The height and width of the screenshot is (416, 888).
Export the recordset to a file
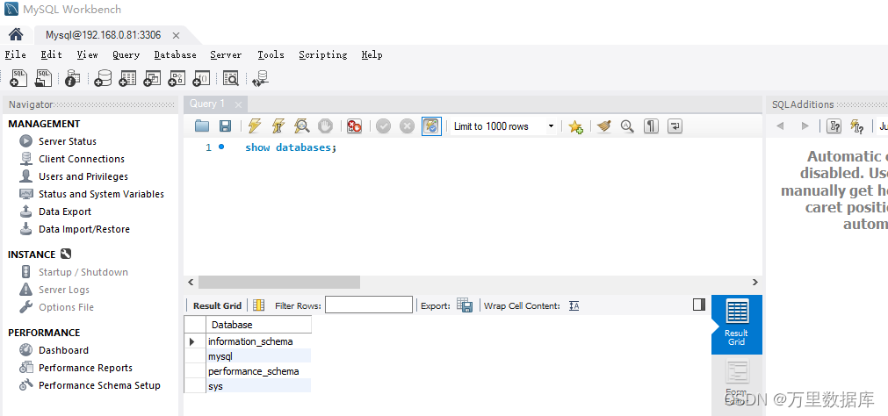tap(465, 305)
